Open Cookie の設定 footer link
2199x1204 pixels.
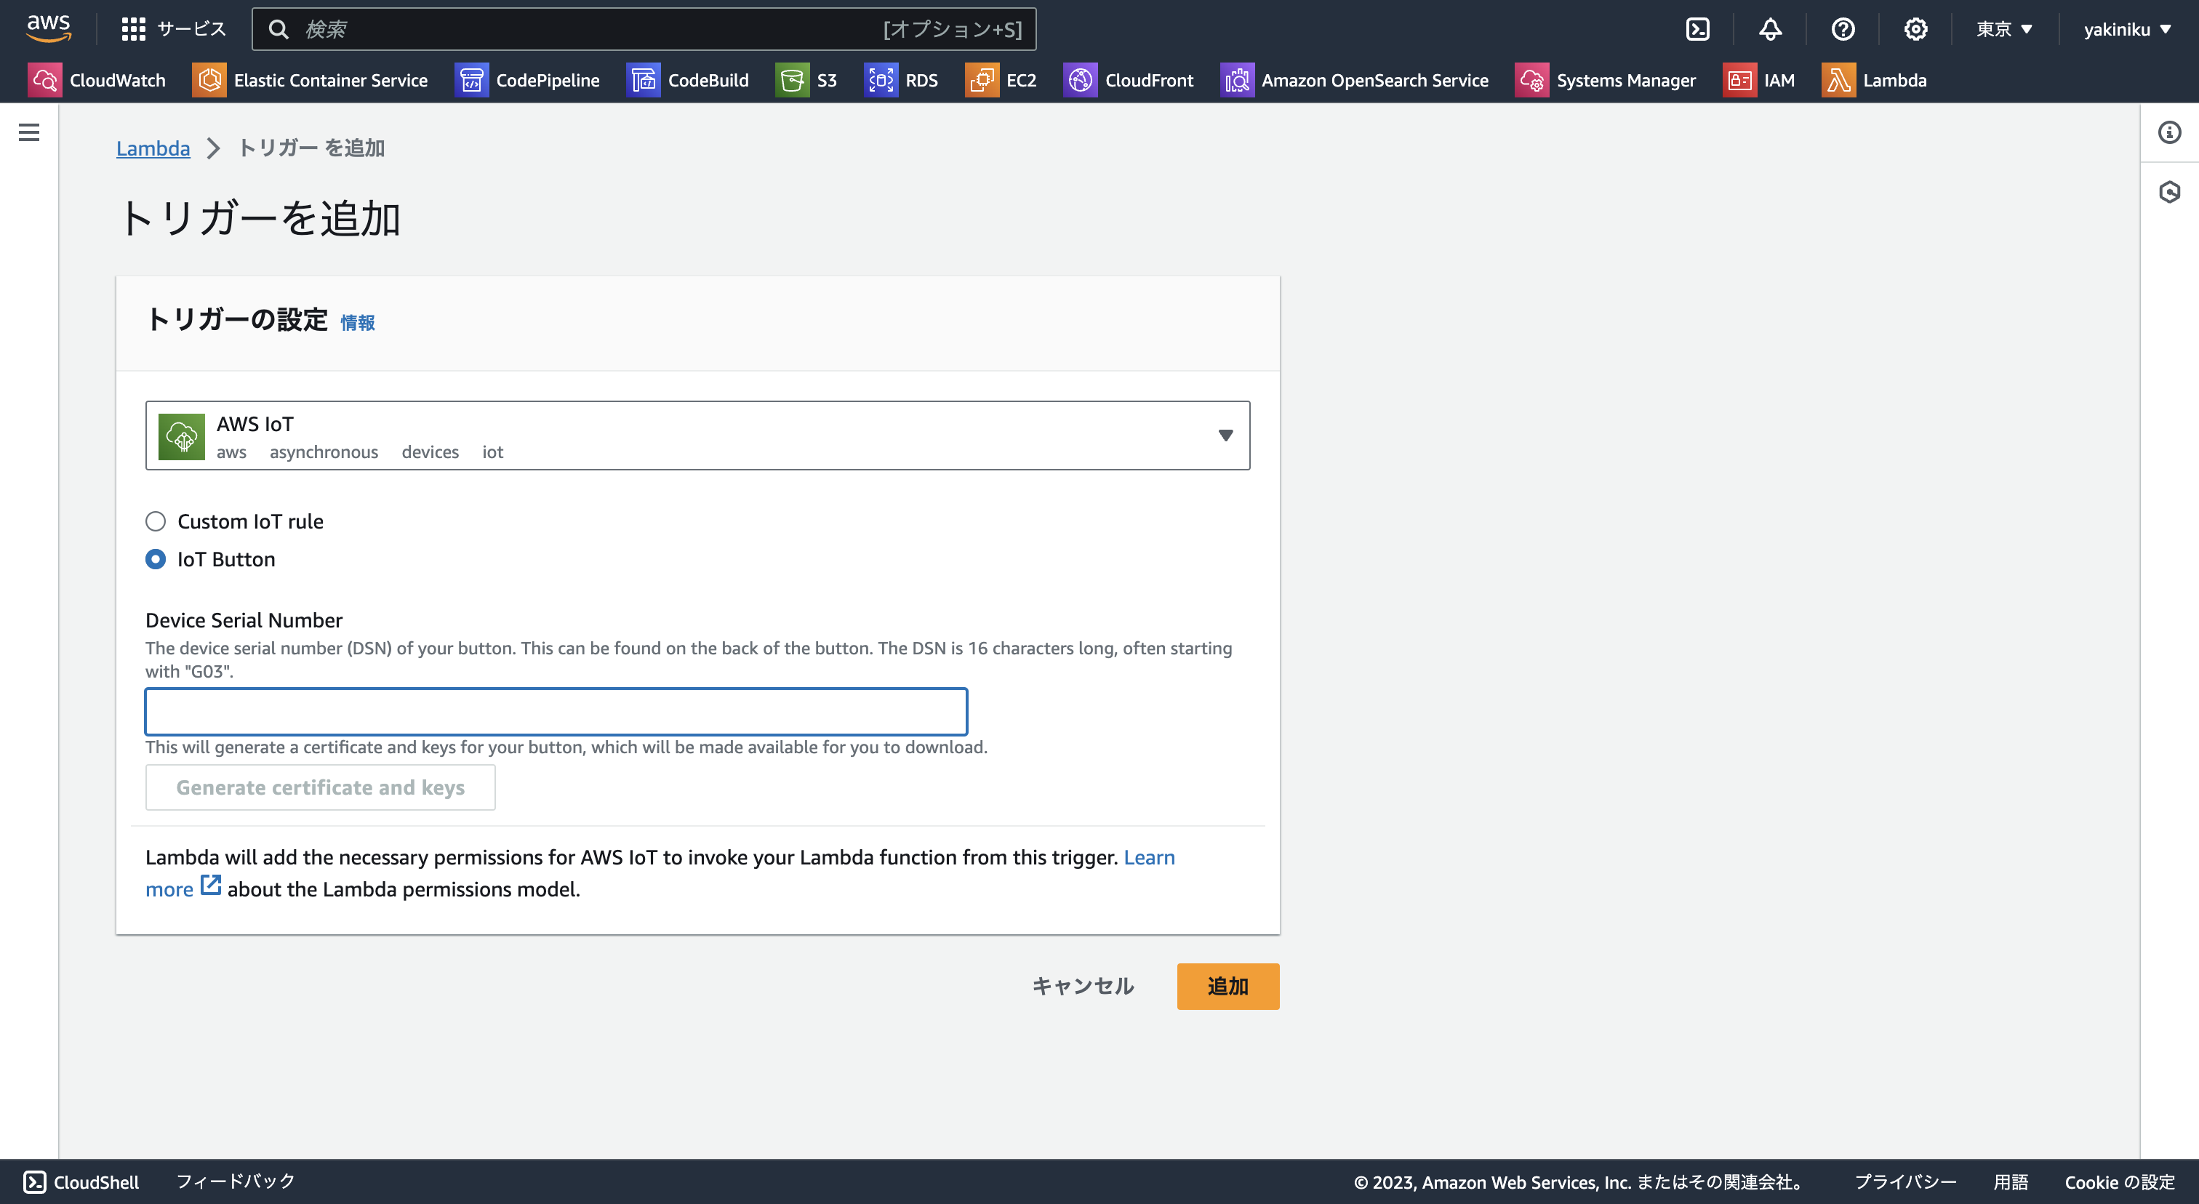[x=2120, y=1181]
